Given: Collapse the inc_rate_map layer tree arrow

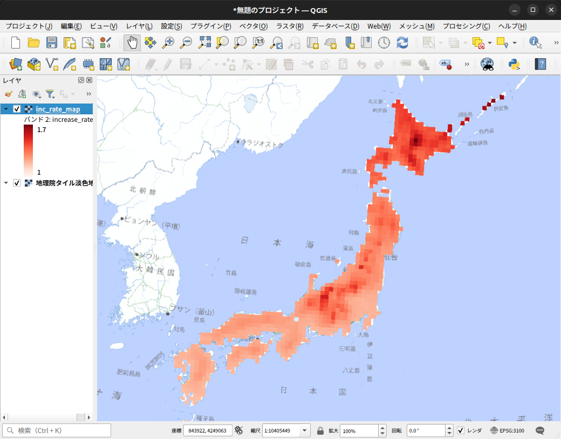Looking at the screenshot, I should pyautogui.click(x=6, y=109).
